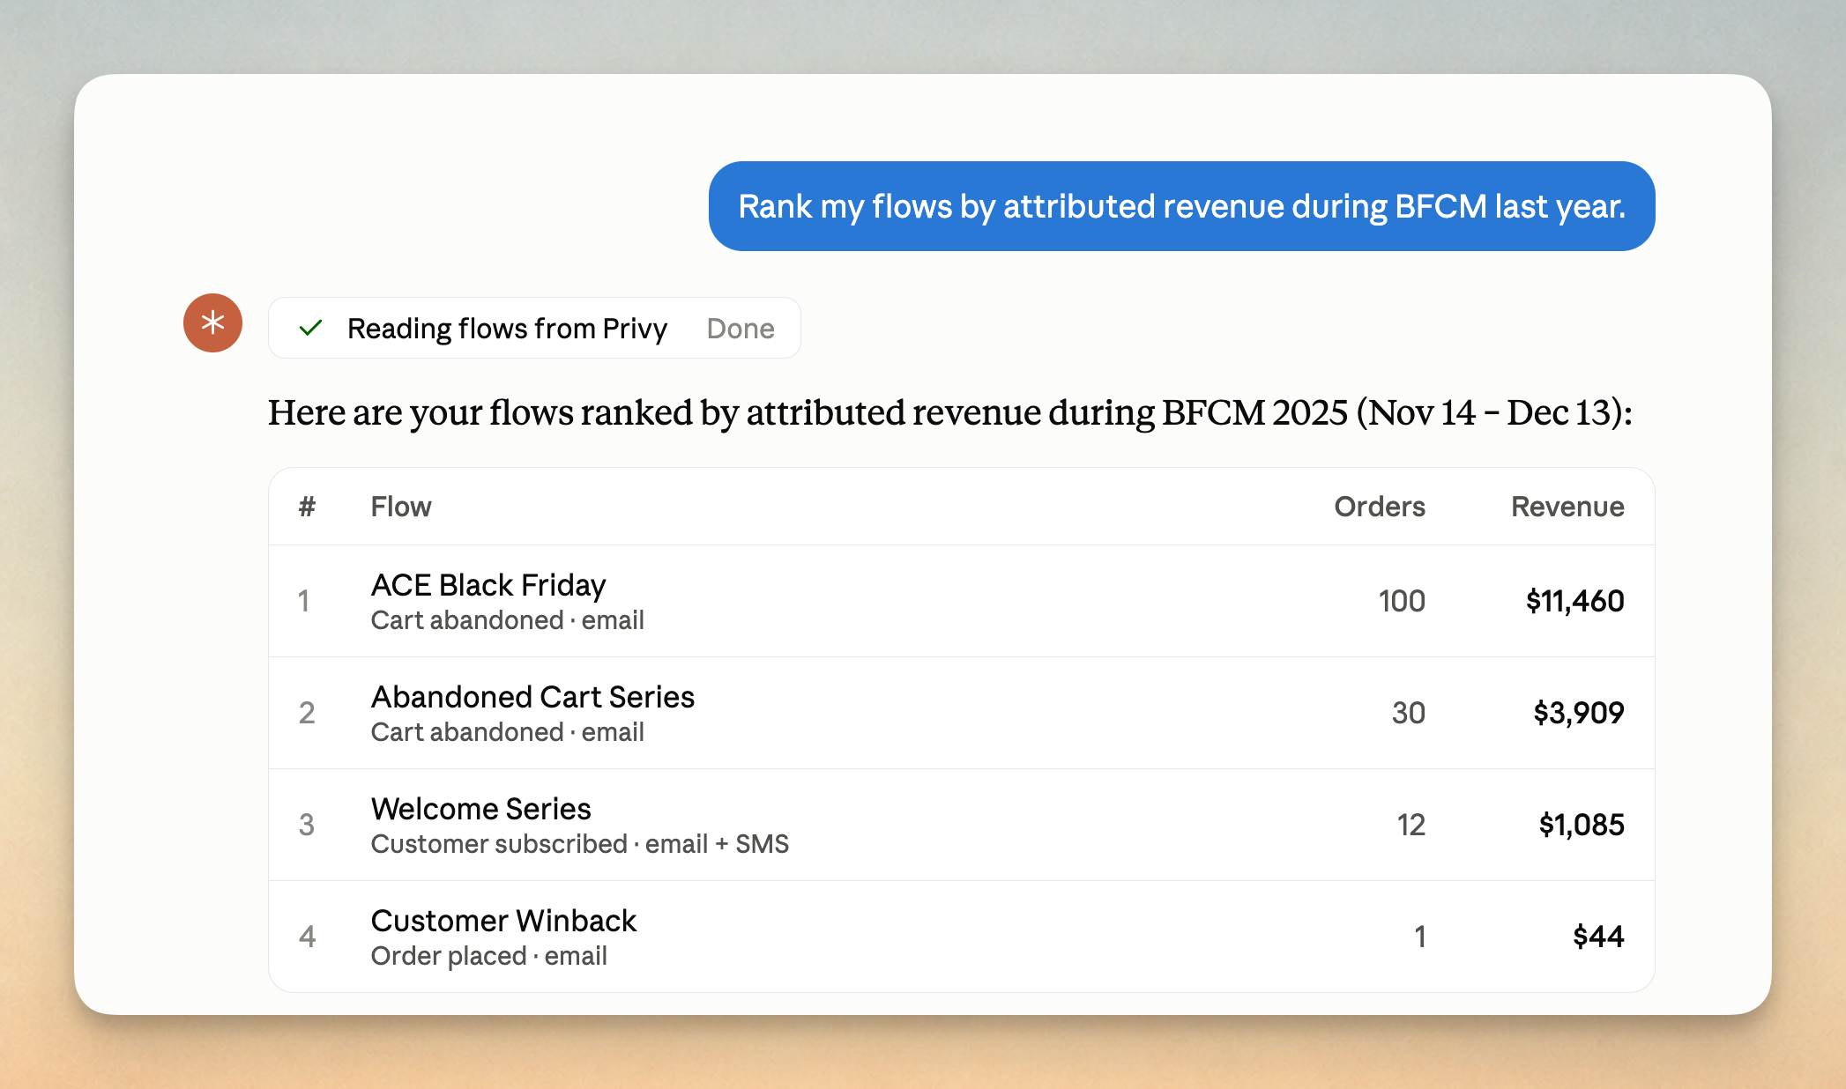
Task: Click rank number 1 in the ACE Black Friday row
Action: [304, 601]
